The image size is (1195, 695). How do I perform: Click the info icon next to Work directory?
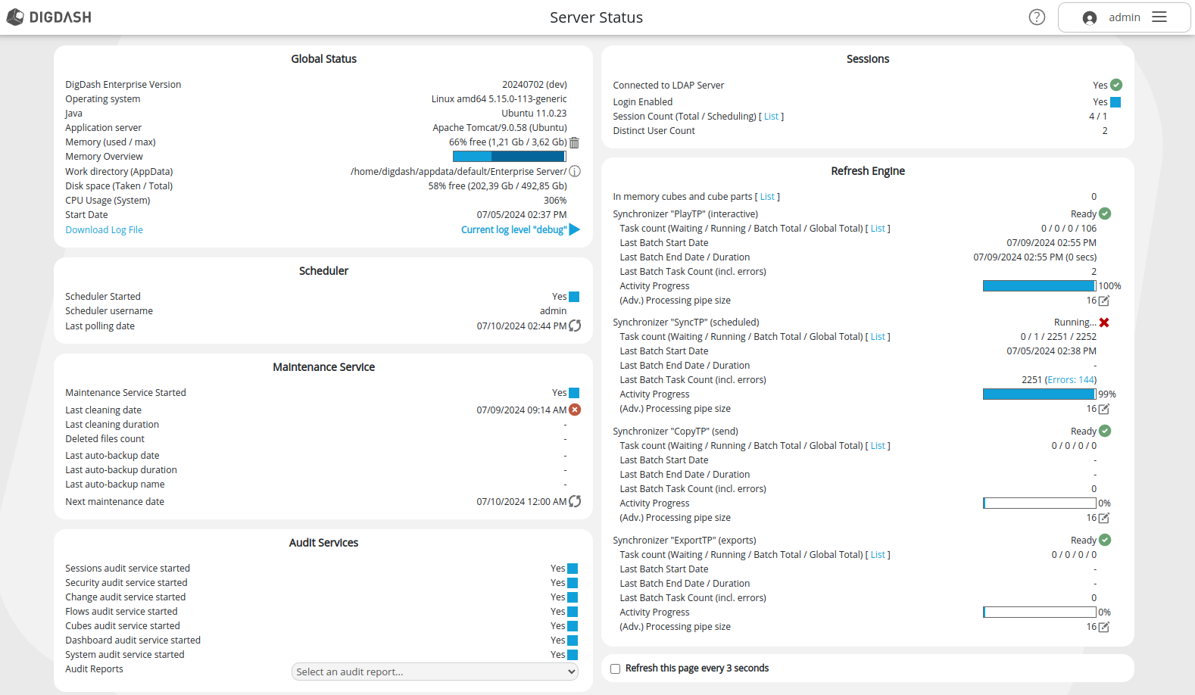click(575, 172)
